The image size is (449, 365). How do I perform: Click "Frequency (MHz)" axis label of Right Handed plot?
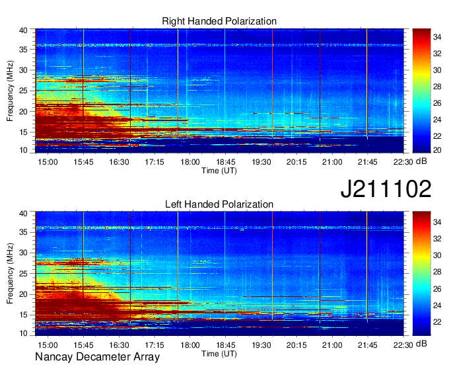click(x=10, y=91)
